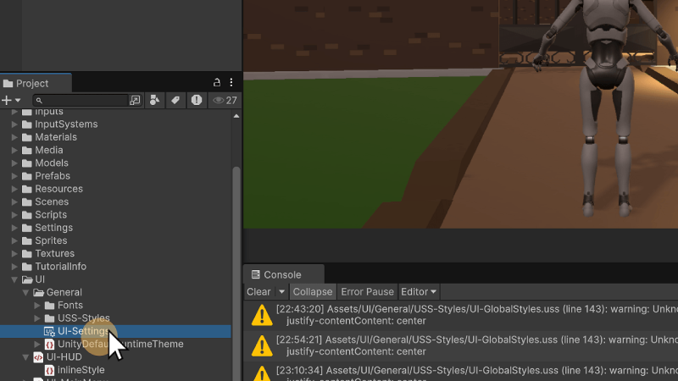Click the UnityDefaultRuntimeTheme stylesheet icon
The width and height of the screenshot is (678, 381).
pyautogui.click(x=50, y=345)
